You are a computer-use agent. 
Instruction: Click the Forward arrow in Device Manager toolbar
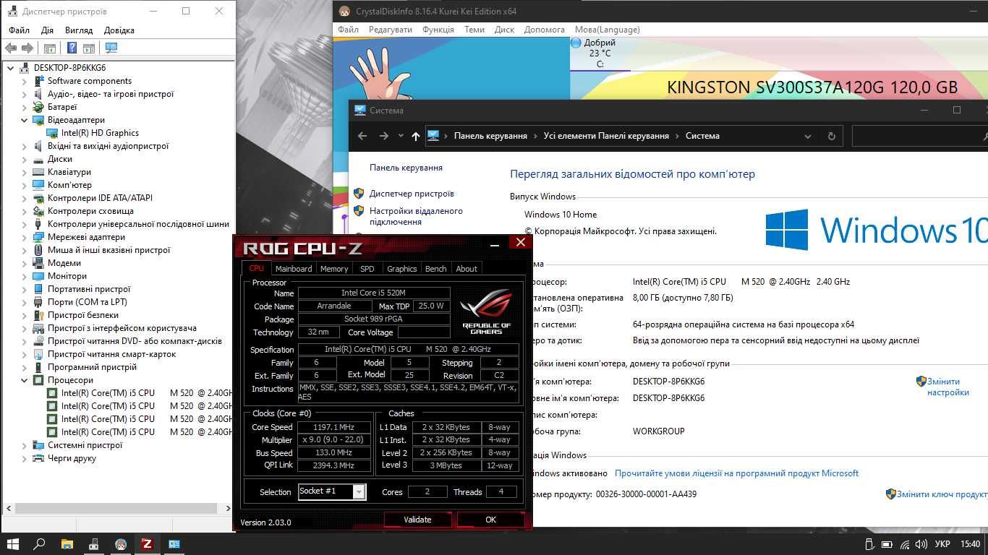(27, 48)
